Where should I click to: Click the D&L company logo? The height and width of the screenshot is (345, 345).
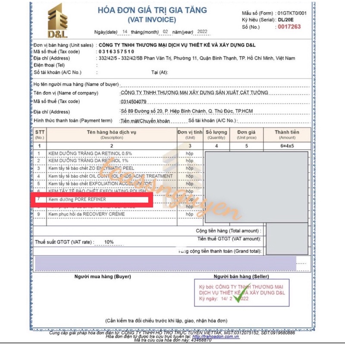[58, 21]
